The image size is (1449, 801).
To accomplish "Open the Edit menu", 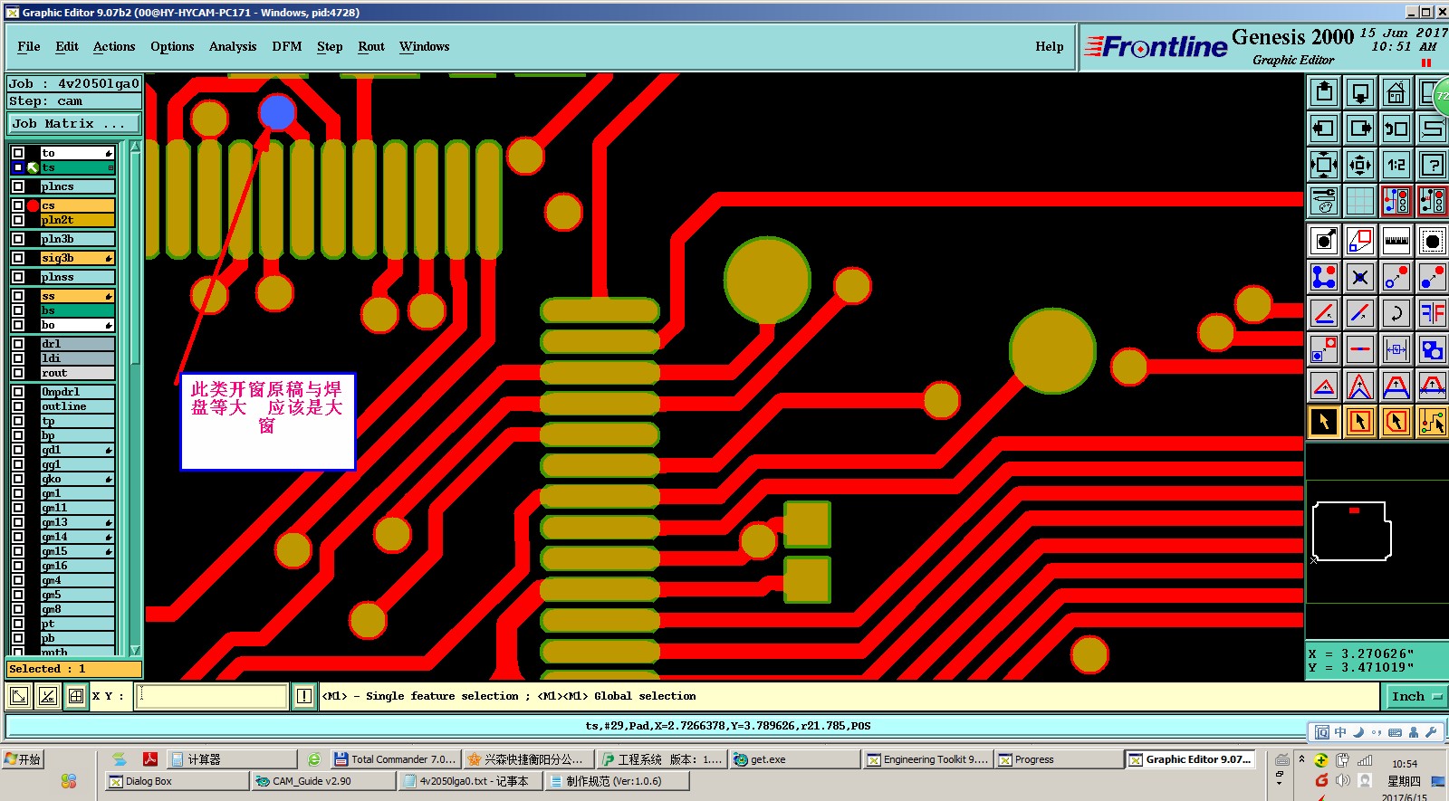I will (67, 46).
